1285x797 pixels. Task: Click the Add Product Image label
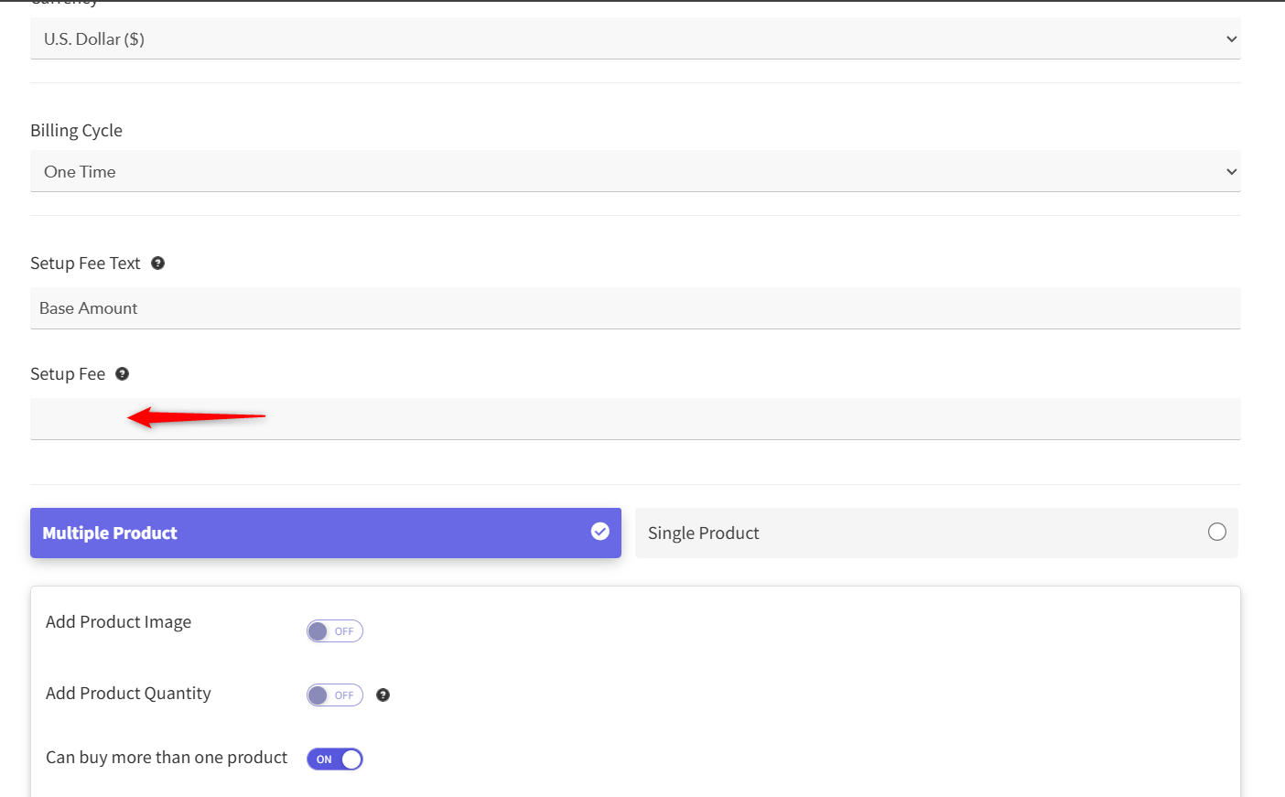[x=118, y=622]
